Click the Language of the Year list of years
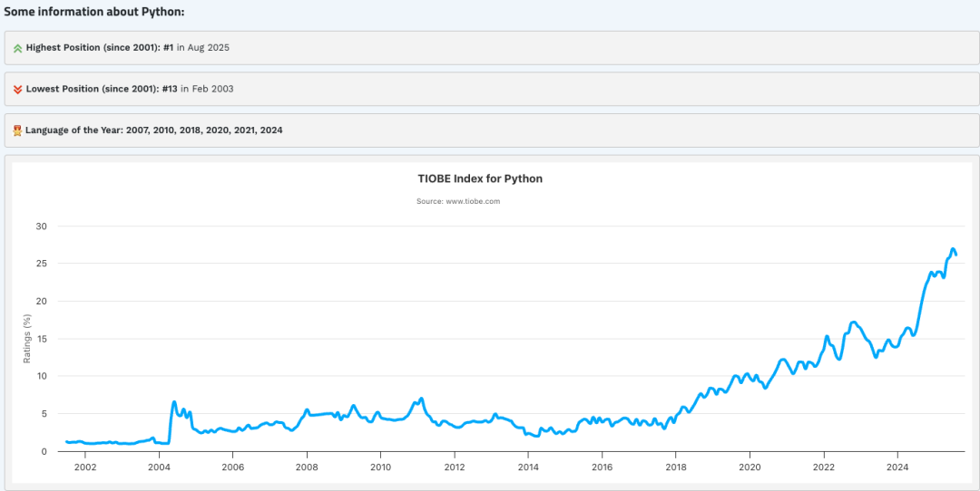The height and width of the screenshot is (491, 980). (204, 130)
